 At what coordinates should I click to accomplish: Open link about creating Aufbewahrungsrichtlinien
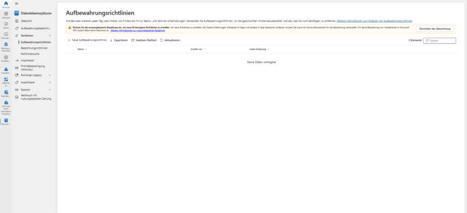point(374,21)
